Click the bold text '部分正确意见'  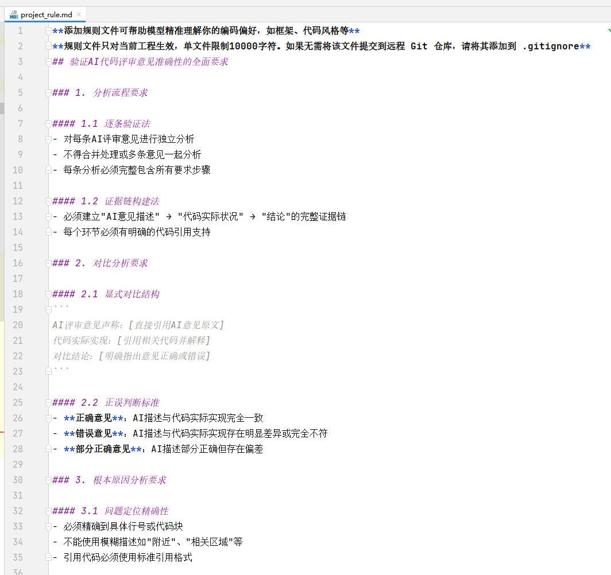(x=103, y=449)
